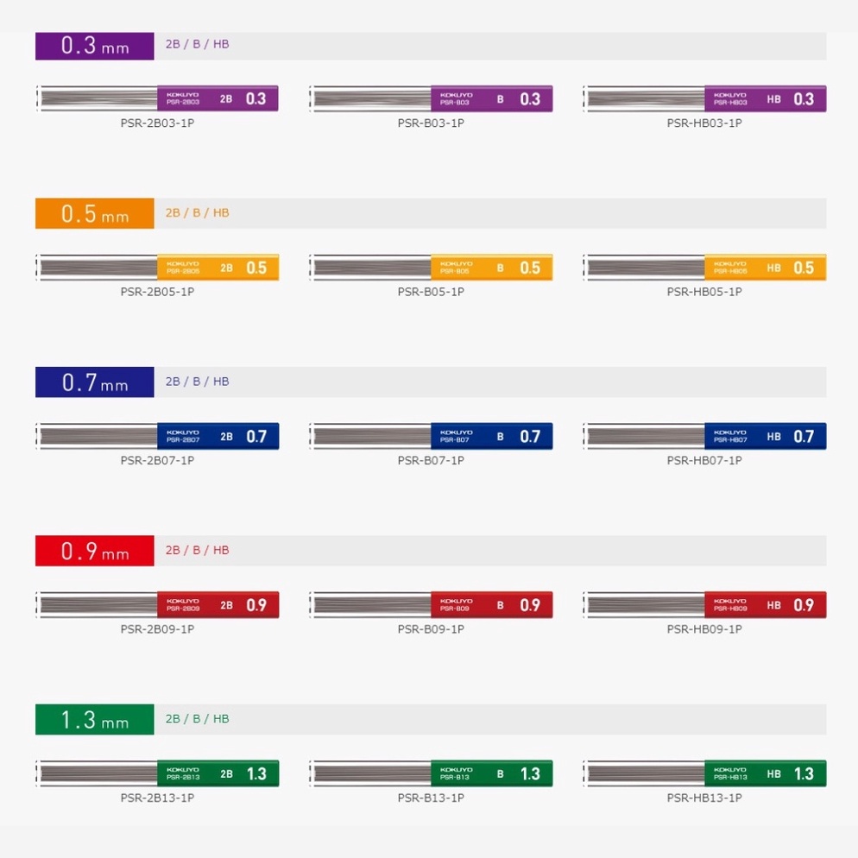
Task: Open the 0.3 mm HB lead refill image
Action: 704,98
